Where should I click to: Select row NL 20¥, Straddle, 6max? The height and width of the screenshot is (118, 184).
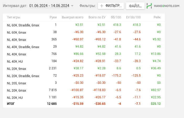click(84, 76)
